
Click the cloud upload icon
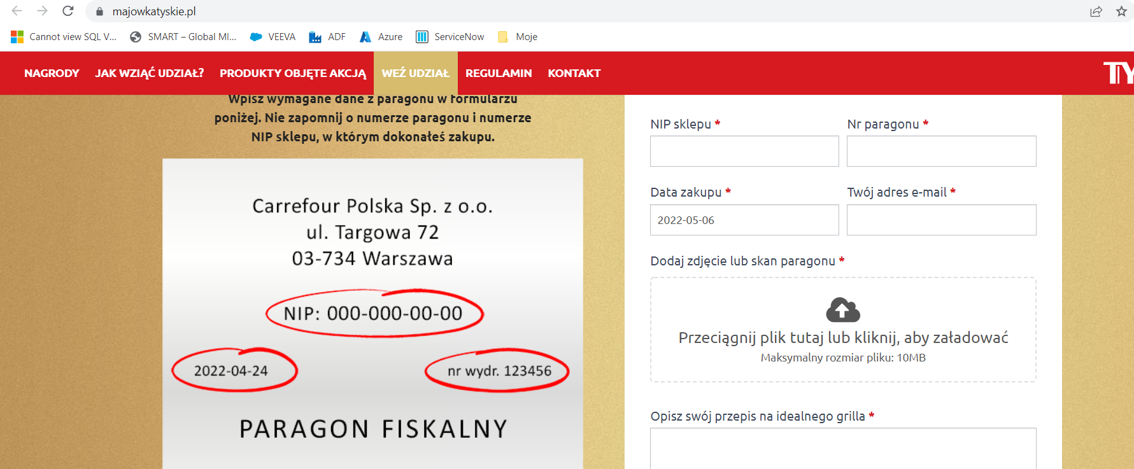coord(842,310)
